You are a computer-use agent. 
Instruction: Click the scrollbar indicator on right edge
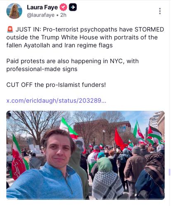point(169,172)
